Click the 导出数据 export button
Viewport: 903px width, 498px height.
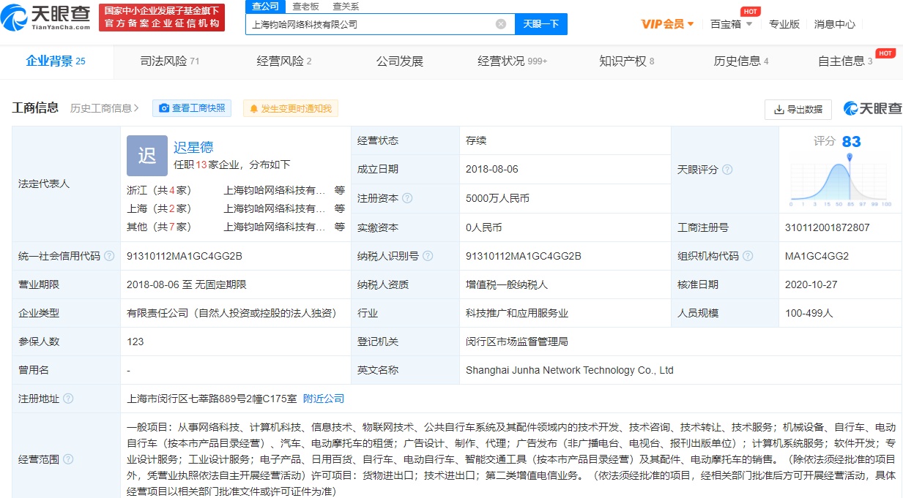(x=798, y=109)
